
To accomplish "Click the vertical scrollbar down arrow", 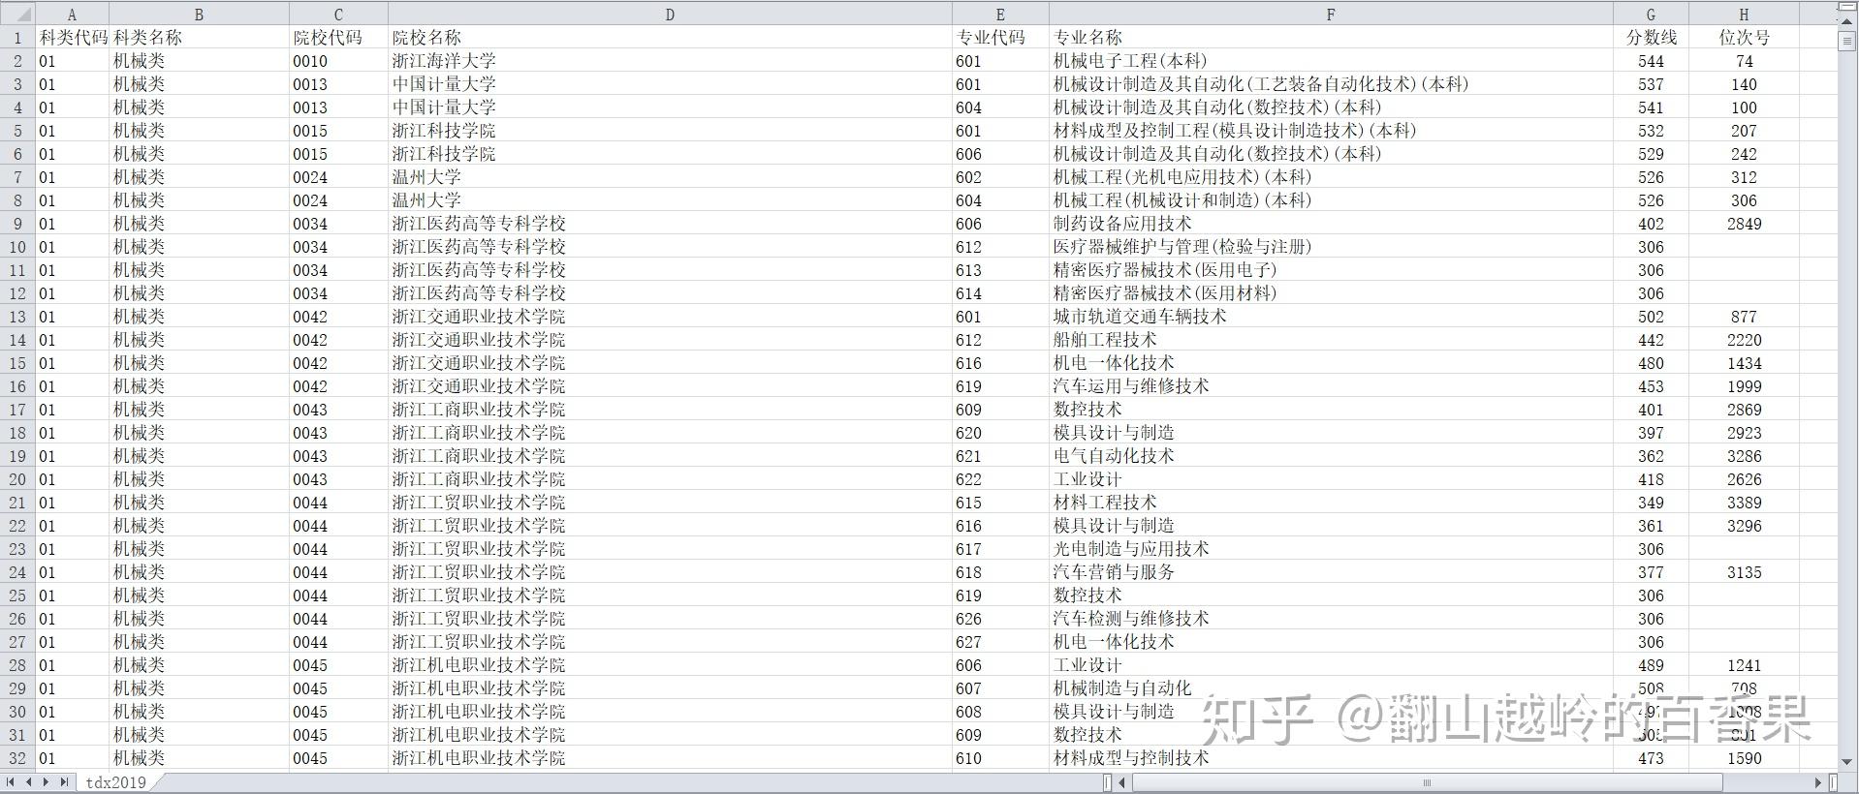I will [x=1846, y=763].
